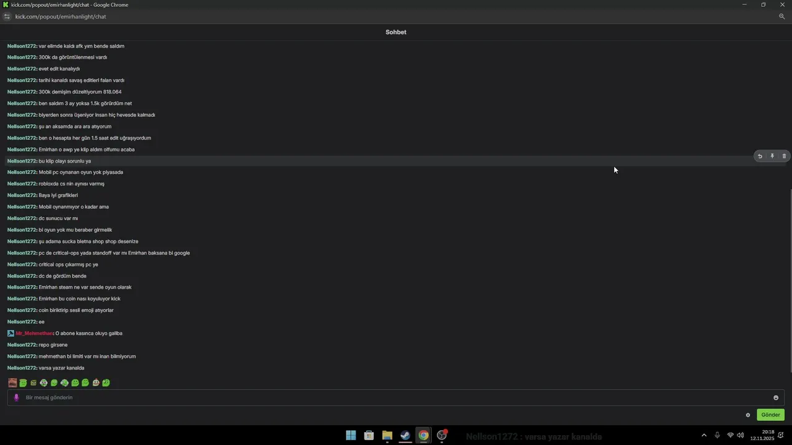
Task: Click message 'critical ops çıkarmış pc ye'
Action: 69,265
